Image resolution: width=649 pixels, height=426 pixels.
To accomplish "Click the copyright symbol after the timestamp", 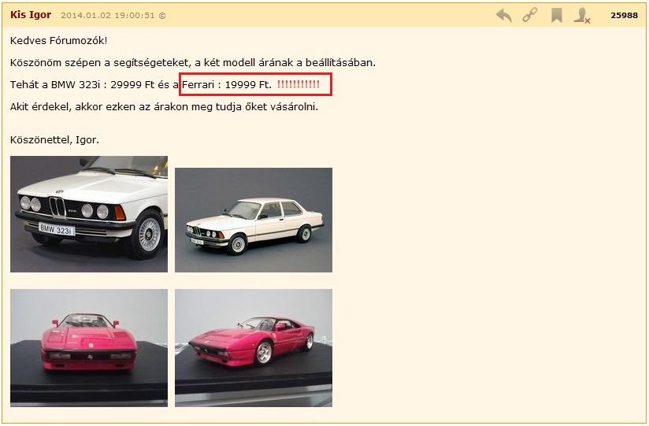I will coord(162,16).
